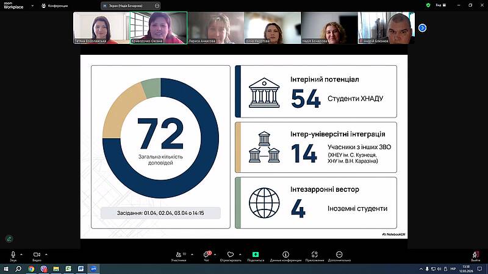
Task: Open the Приложения apps icon
Action: [315, 255]
